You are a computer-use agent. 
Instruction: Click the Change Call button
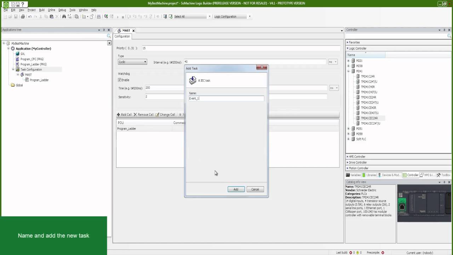[x=165, y=115]
